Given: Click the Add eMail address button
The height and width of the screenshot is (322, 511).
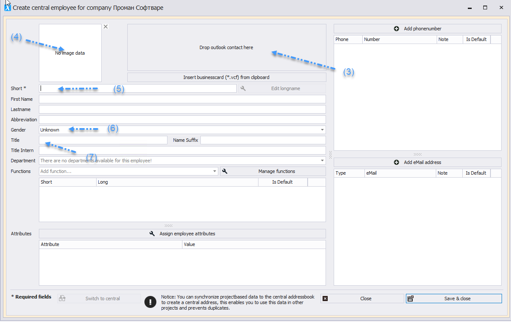Looking at the screenshot, I should point(417,162).
